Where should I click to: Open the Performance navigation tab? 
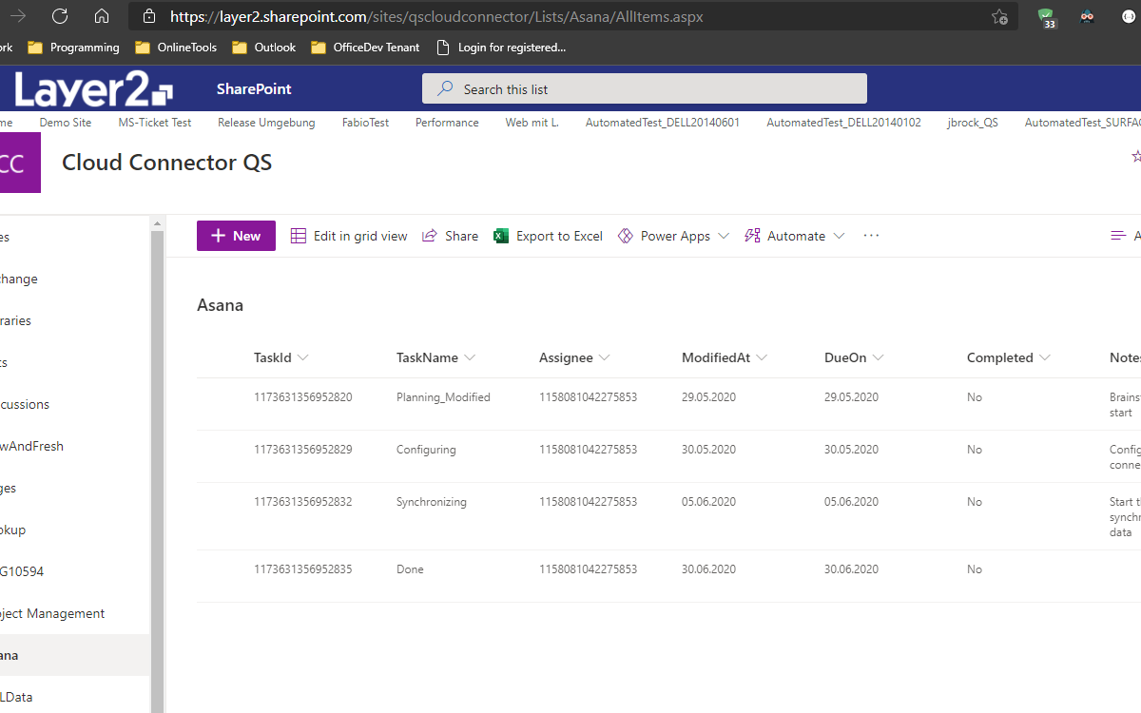pos(447,123)
